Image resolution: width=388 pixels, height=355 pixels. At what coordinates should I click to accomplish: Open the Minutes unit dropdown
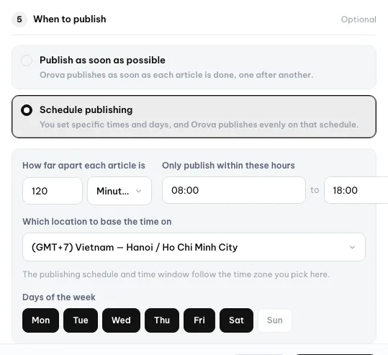click(x=119, y=191)
